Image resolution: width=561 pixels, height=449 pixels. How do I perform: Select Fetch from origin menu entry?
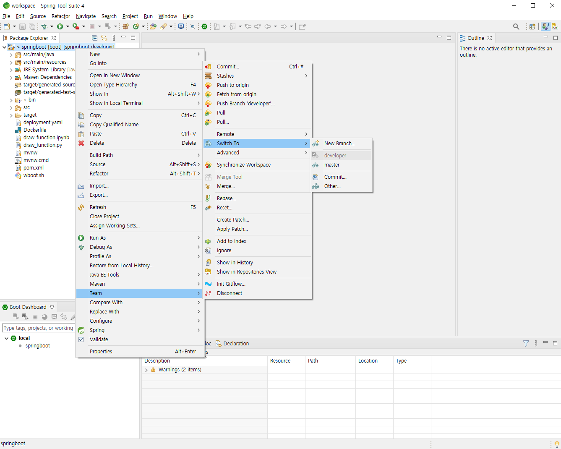coord(258,94)
